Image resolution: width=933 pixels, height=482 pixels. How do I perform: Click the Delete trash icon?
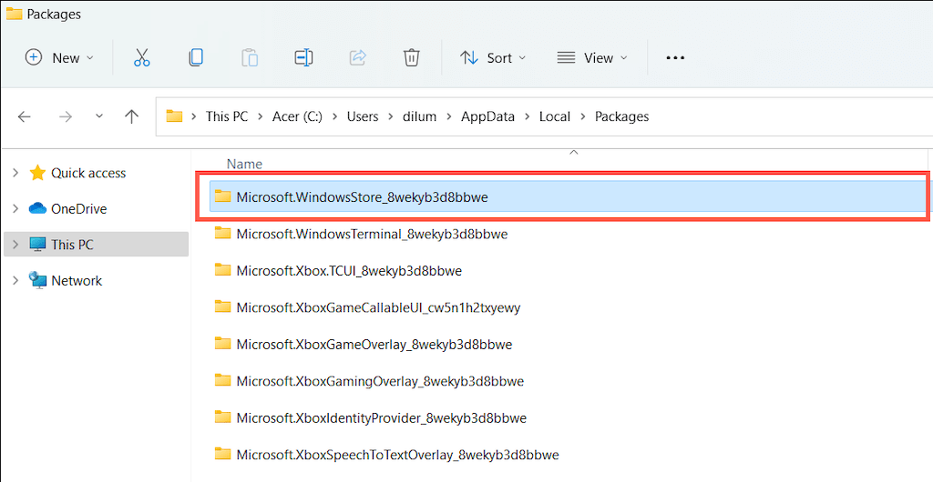click(x=412, y=57)
